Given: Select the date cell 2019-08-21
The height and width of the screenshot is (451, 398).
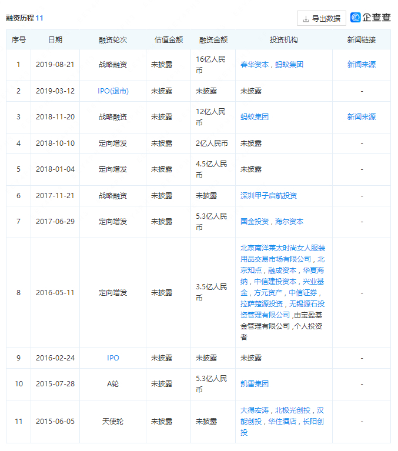Looking at the screenshot, I should 55,65.
